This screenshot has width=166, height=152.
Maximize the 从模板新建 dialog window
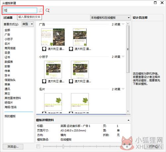click(155, 3)
